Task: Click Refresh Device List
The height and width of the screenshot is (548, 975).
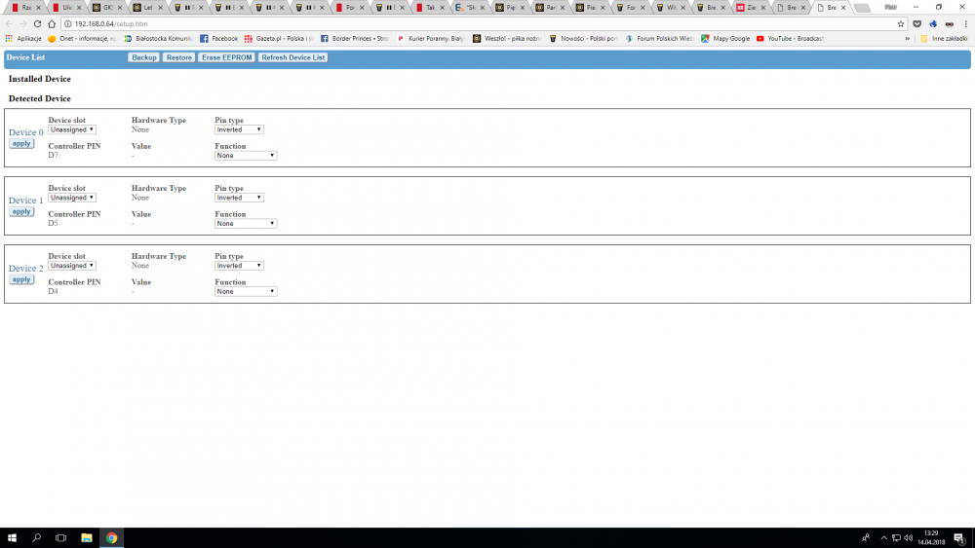Action: tap(292, 57)
